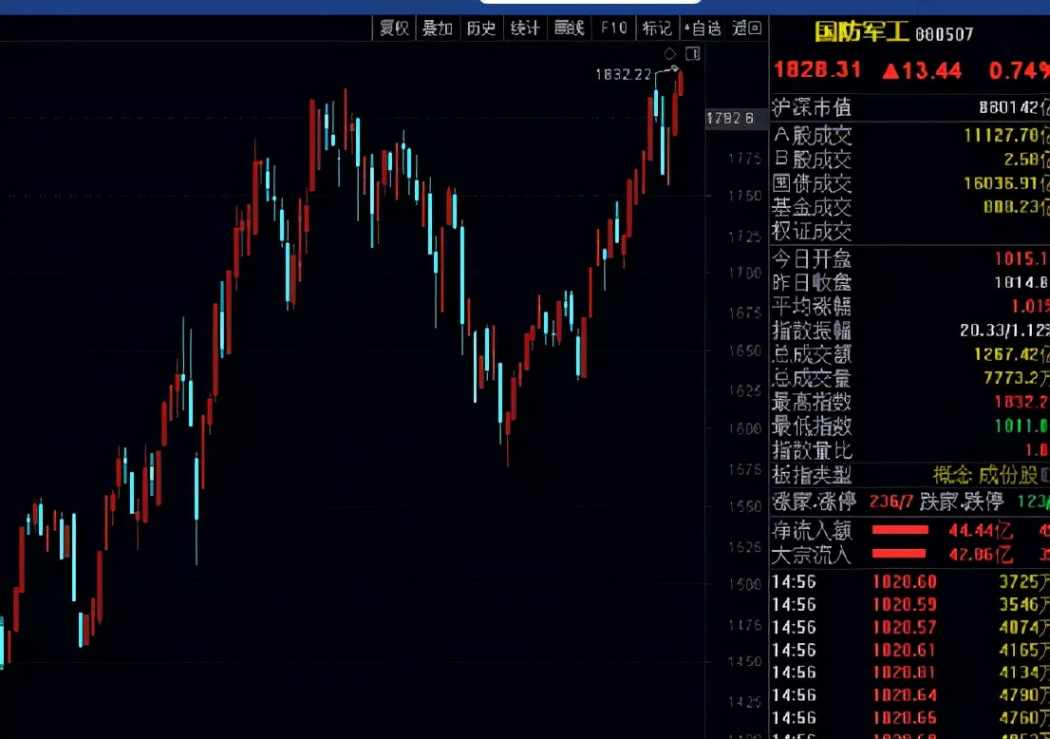Select the 沪深市值 row label

(812, 108)
